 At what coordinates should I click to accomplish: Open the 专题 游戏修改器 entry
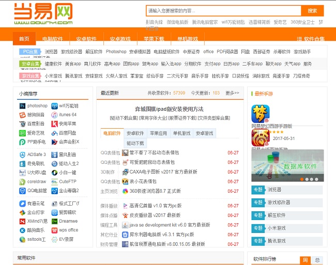click(x=287, y=202)
